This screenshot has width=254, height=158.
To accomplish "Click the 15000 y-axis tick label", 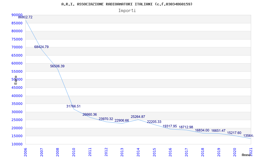I will coord(17,136).
